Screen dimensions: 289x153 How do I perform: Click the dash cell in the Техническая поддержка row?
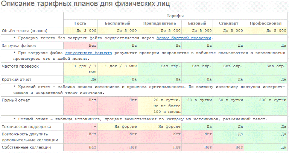coord(80,127)
